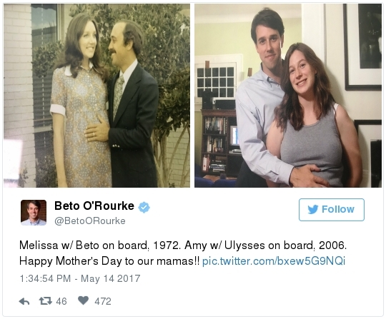Image resolution: width=386 pixels, height=319 pixels.
Task: Click the word Follow on the button
Action: [338, 209]
